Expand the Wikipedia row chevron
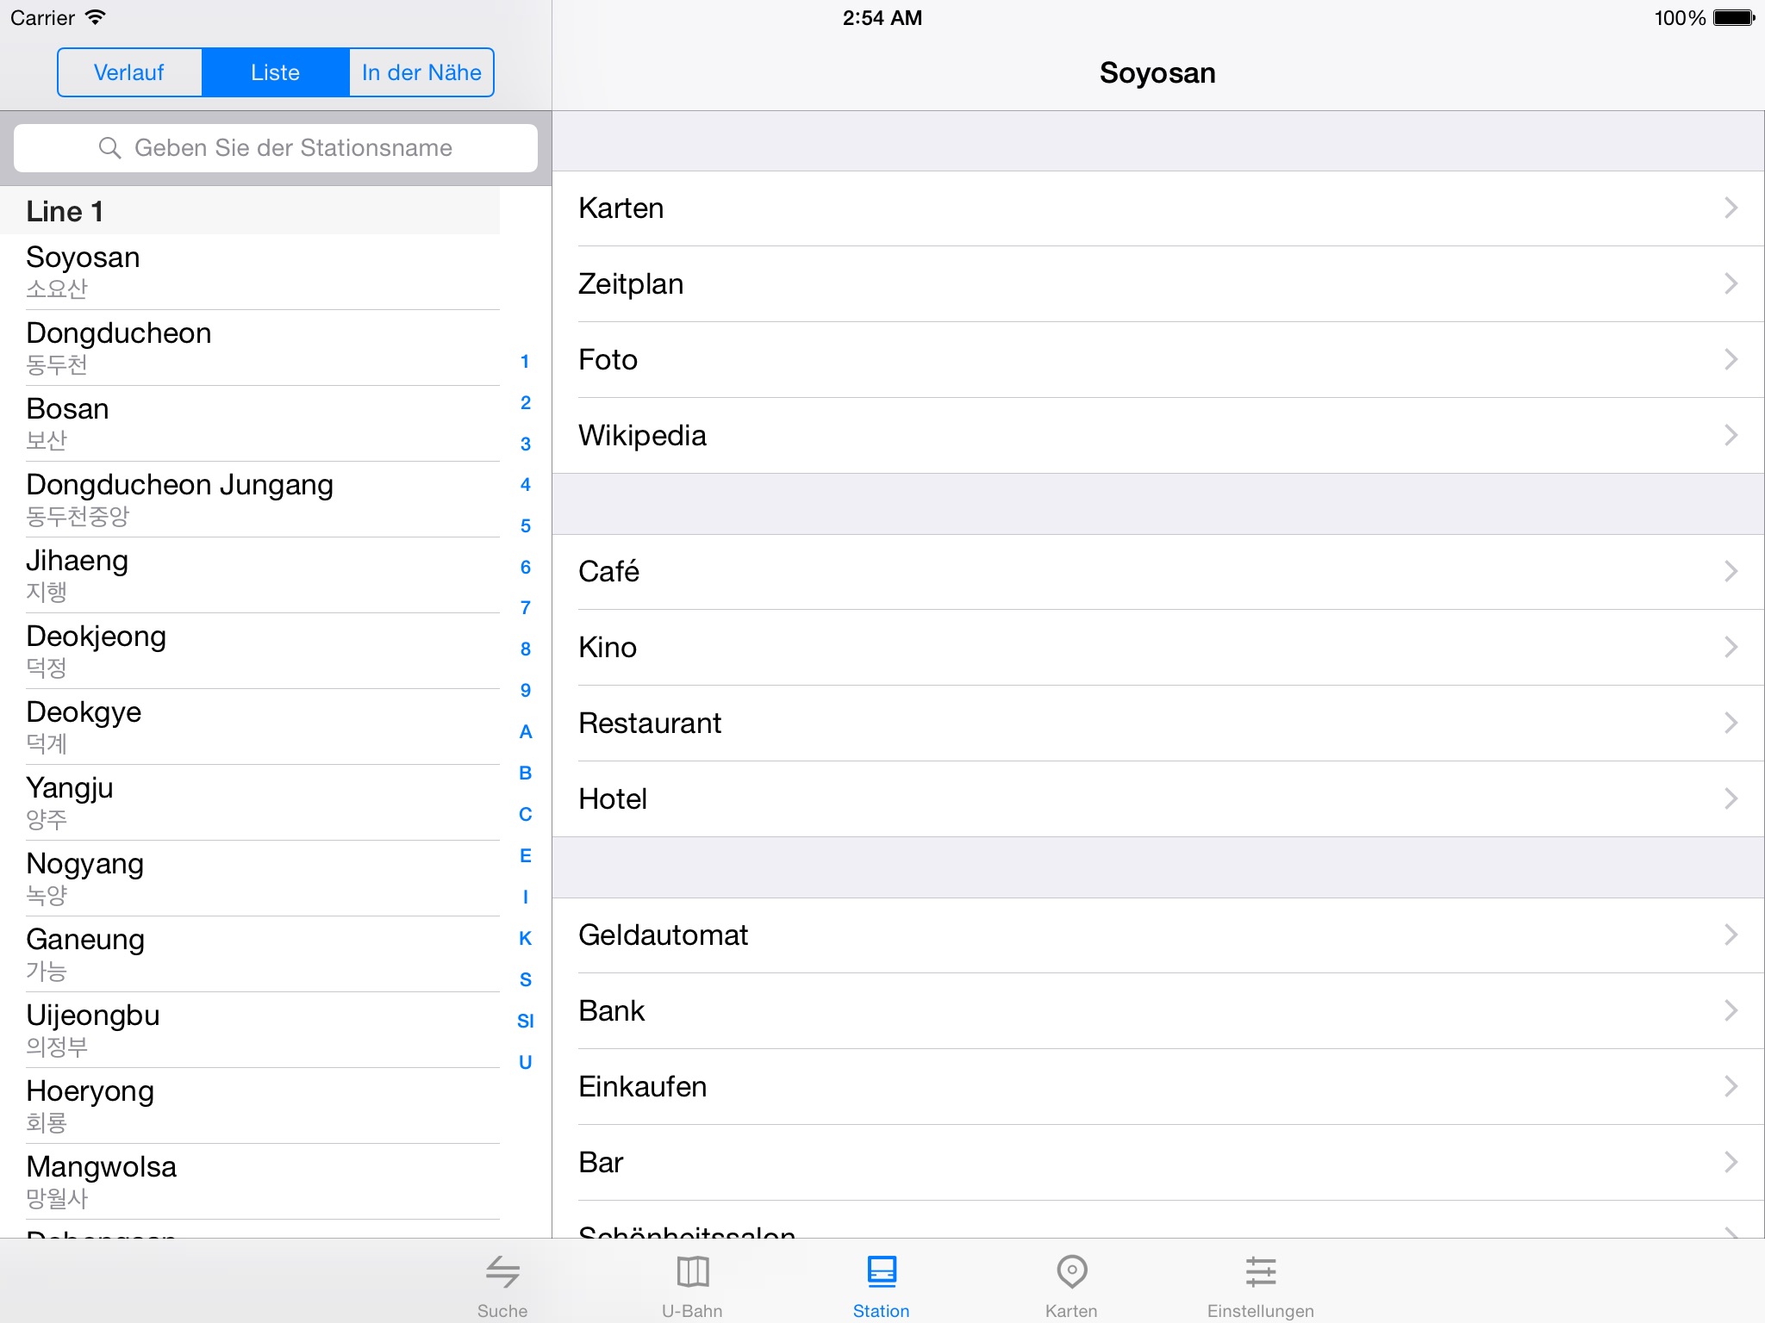 tap(1731, 436)
